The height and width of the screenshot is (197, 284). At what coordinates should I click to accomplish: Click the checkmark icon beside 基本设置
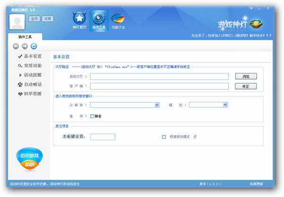[x=20, y=56]
